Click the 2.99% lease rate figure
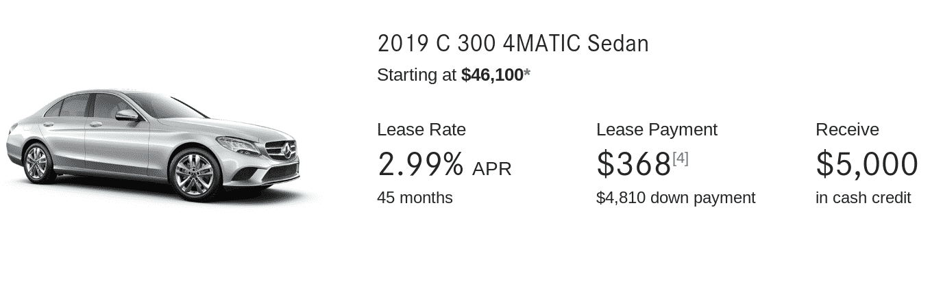The width and height of the screenshot is (943, 290). [420, 164]
